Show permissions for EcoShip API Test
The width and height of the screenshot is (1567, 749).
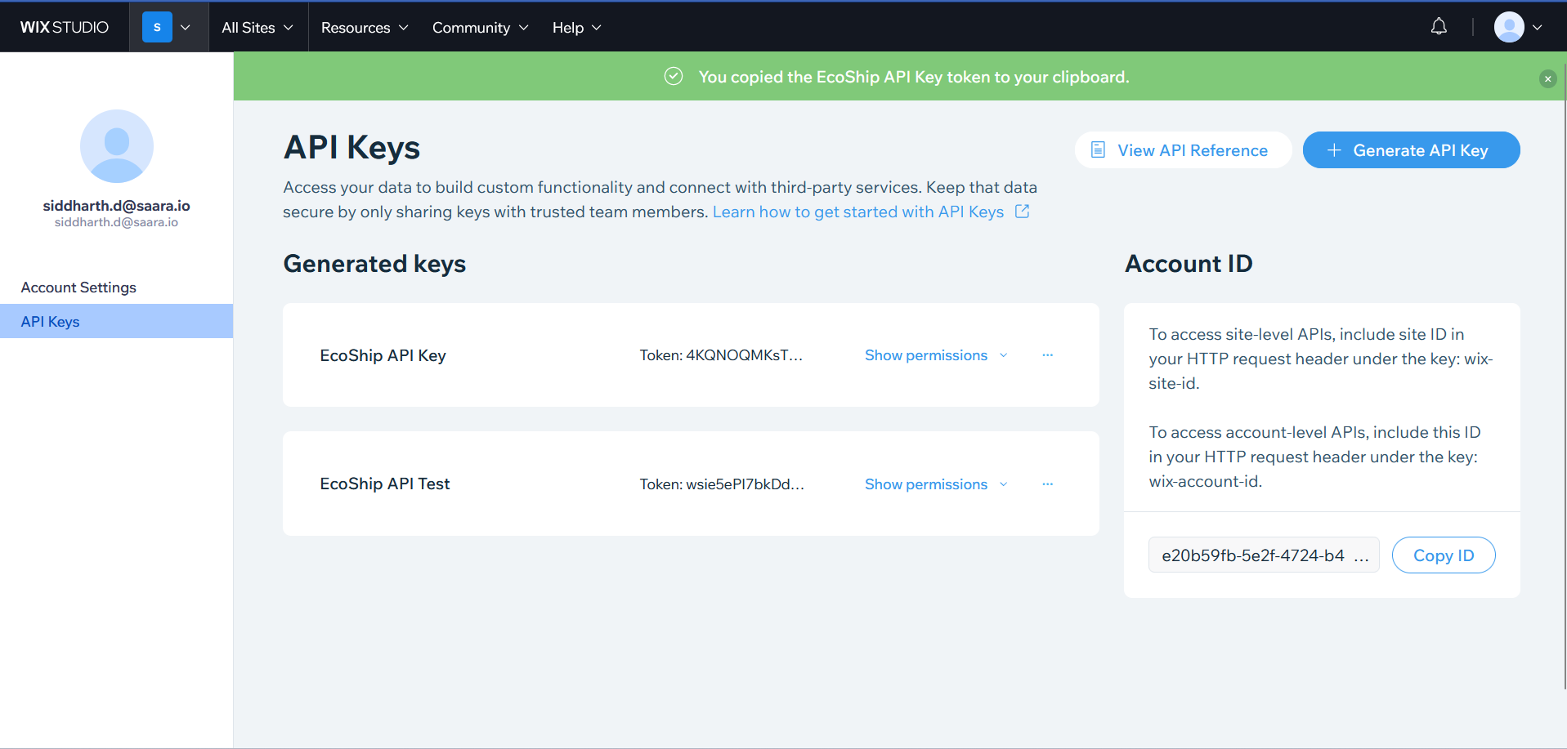(x=935, y=484)
